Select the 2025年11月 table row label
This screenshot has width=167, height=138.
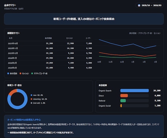[13, 48]
